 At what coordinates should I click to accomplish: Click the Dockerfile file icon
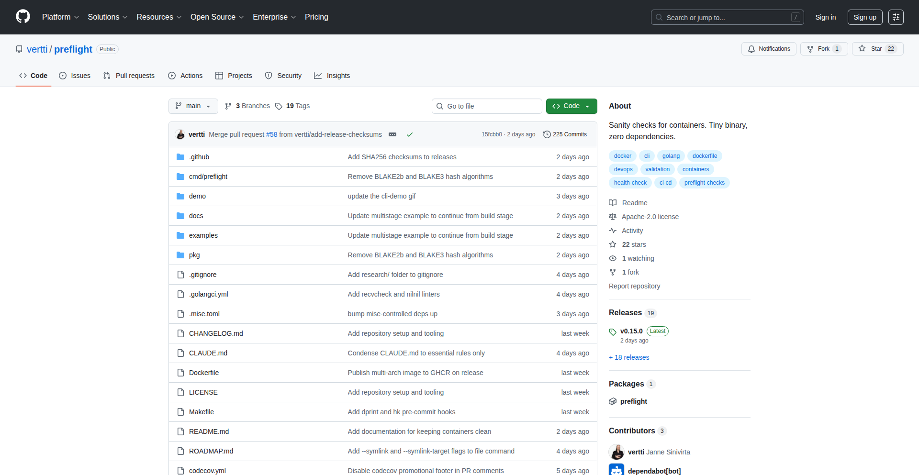point(180,372)
